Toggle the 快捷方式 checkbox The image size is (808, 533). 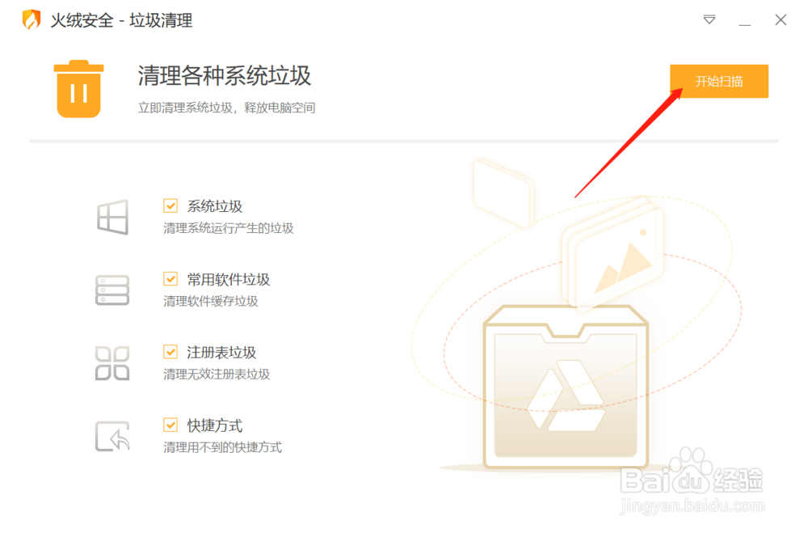point(170,425)
